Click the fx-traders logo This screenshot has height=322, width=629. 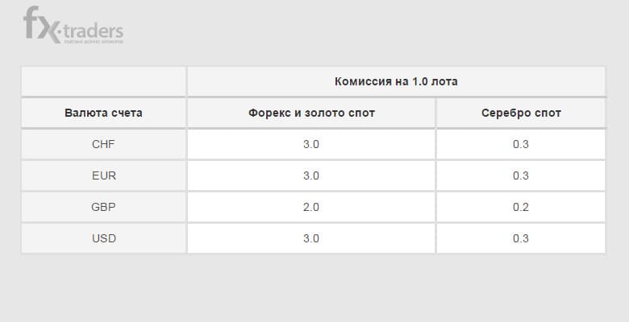[x=73, y=25]
